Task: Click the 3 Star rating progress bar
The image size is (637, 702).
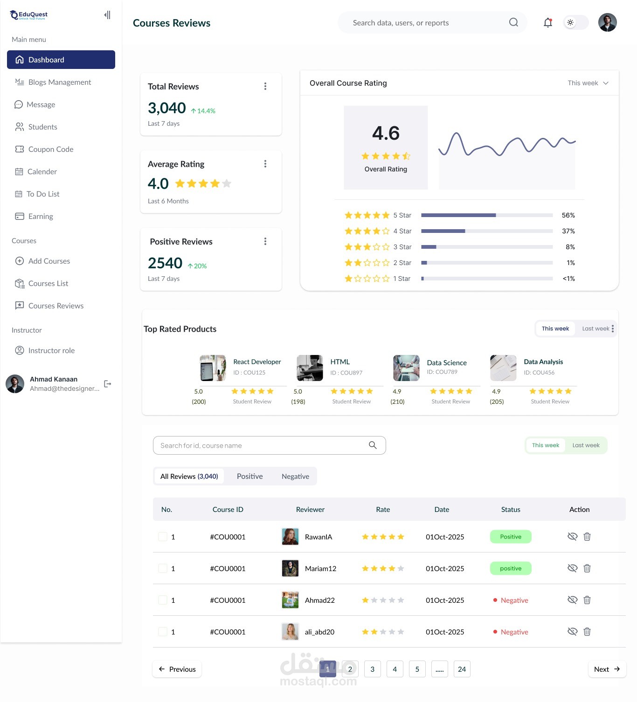Action: [487, 247]
